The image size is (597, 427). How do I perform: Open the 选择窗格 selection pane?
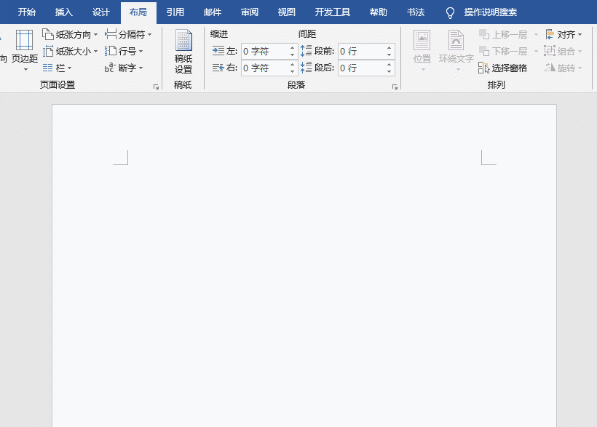click(x=503, y=68)
